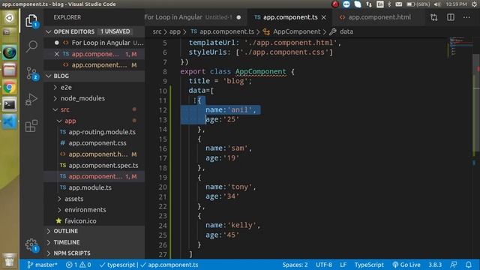Open the Trash from the dock

point(10,261)
